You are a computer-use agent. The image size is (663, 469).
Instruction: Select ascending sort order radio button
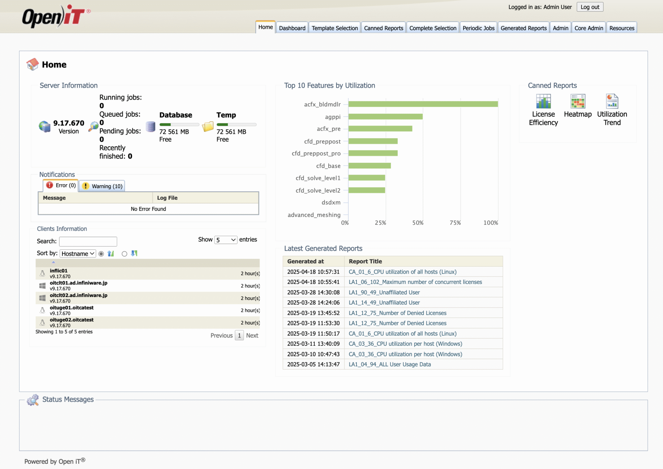click(x=101, y=254)
